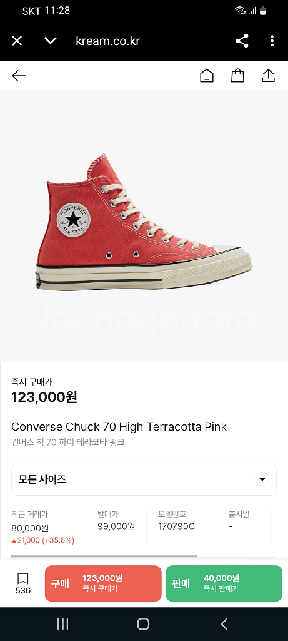Tap the horizontal scroll bar under product info

pyautogui.click(x=104, y=556)
